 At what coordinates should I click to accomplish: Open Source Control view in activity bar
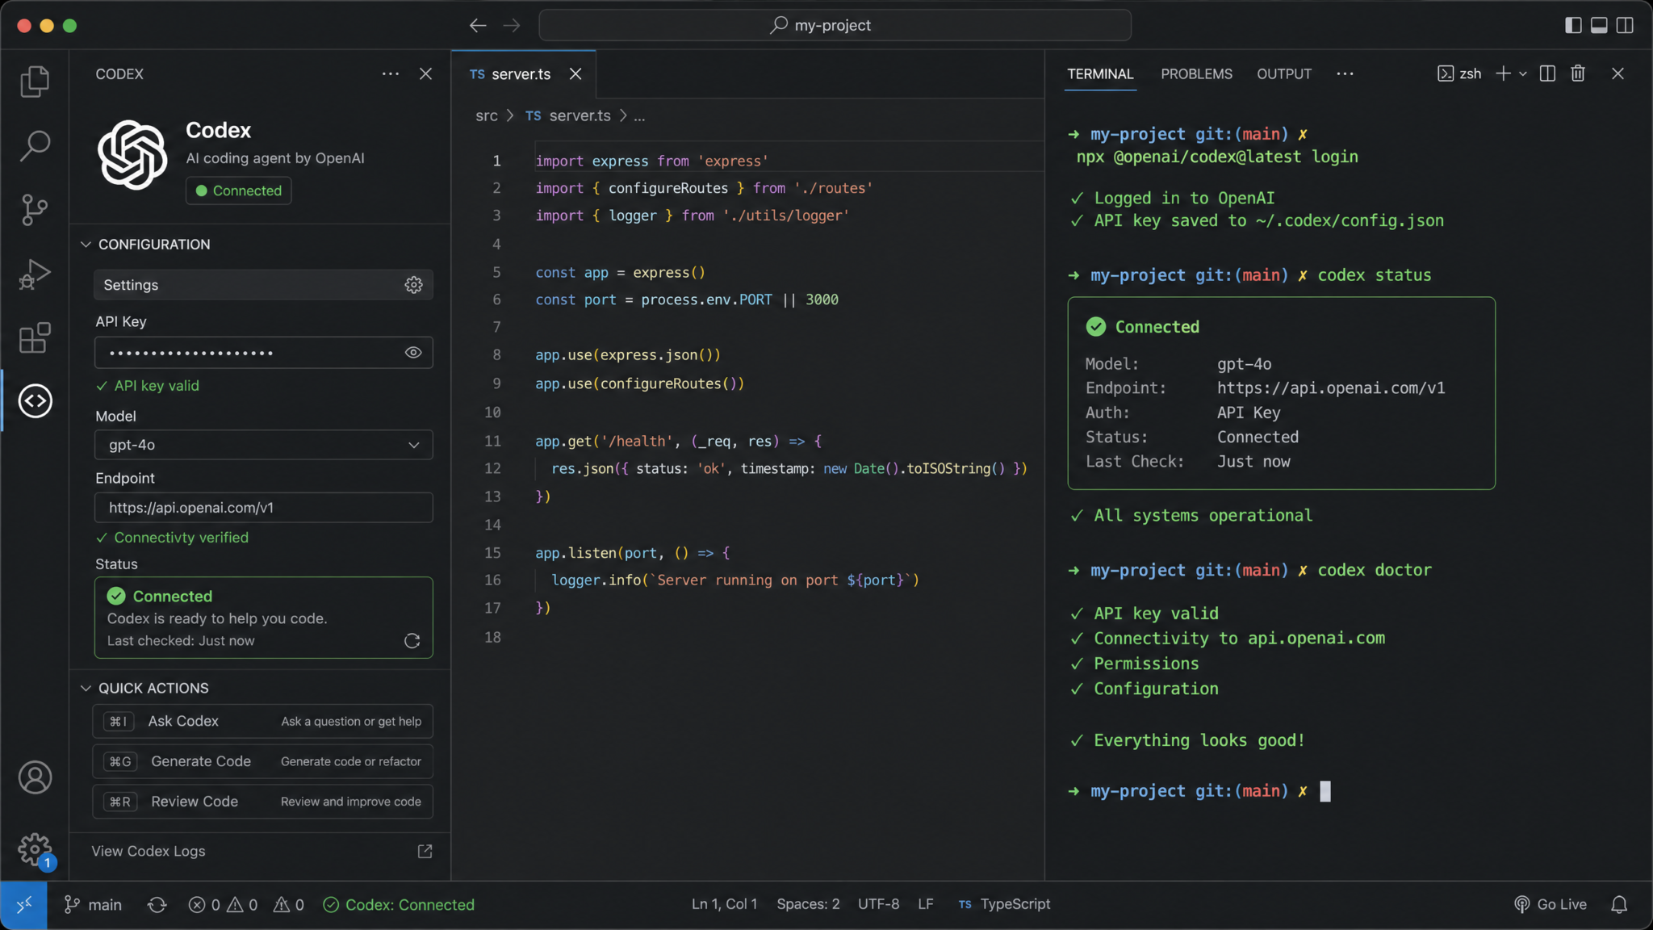pyautogui.click(x=35, y=210)
